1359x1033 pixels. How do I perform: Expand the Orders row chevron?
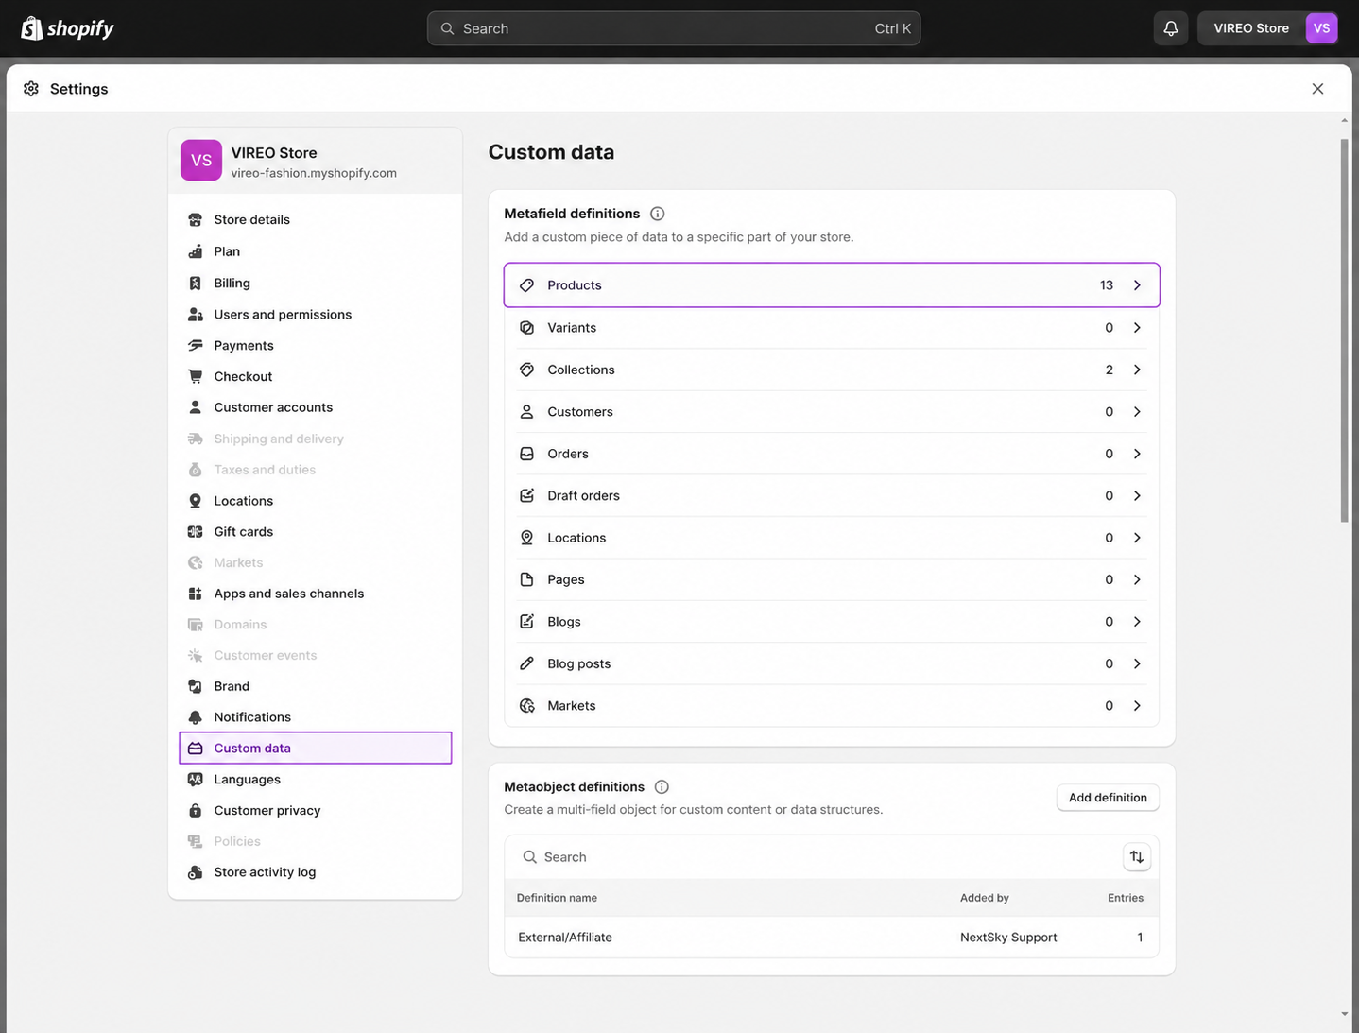1137,454
